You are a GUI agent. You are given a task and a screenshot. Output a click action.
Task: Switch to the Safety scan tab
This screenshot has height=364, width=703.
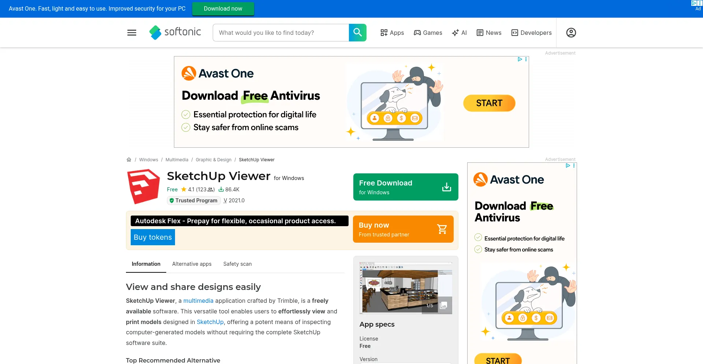[x=237, y=264]
